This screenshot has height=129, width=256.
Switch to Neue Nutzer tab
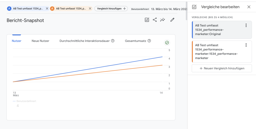pyautogui.click(x=40, y=41)
